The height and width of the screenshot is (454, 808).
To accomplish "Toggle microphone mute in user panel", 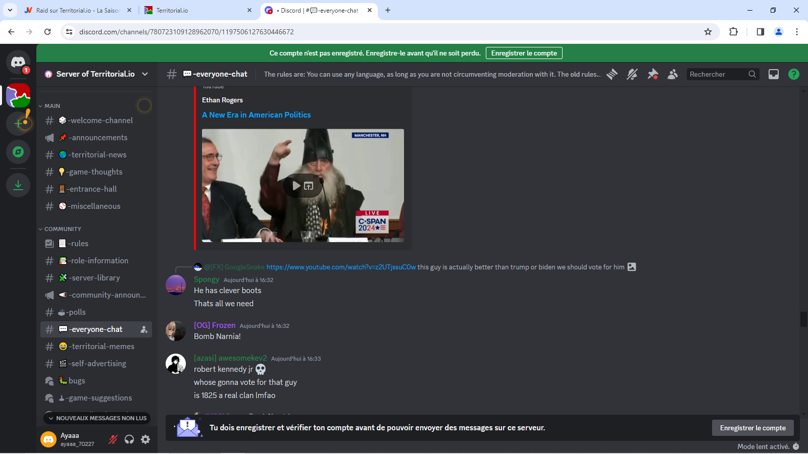I will tap(113, 439).
